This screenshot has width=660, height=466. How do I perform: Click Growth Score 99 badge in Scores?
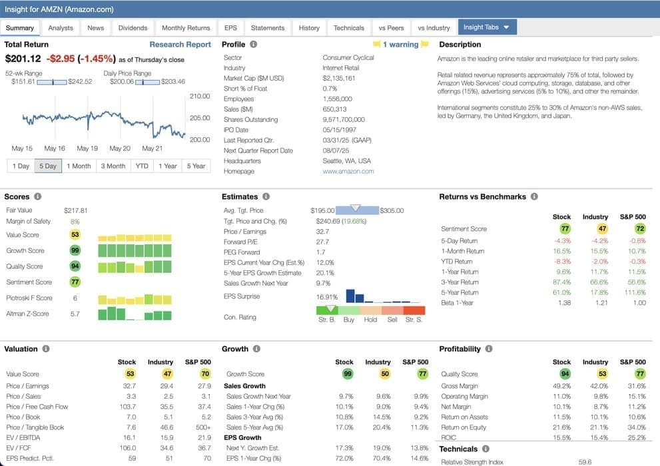[75, 250]
